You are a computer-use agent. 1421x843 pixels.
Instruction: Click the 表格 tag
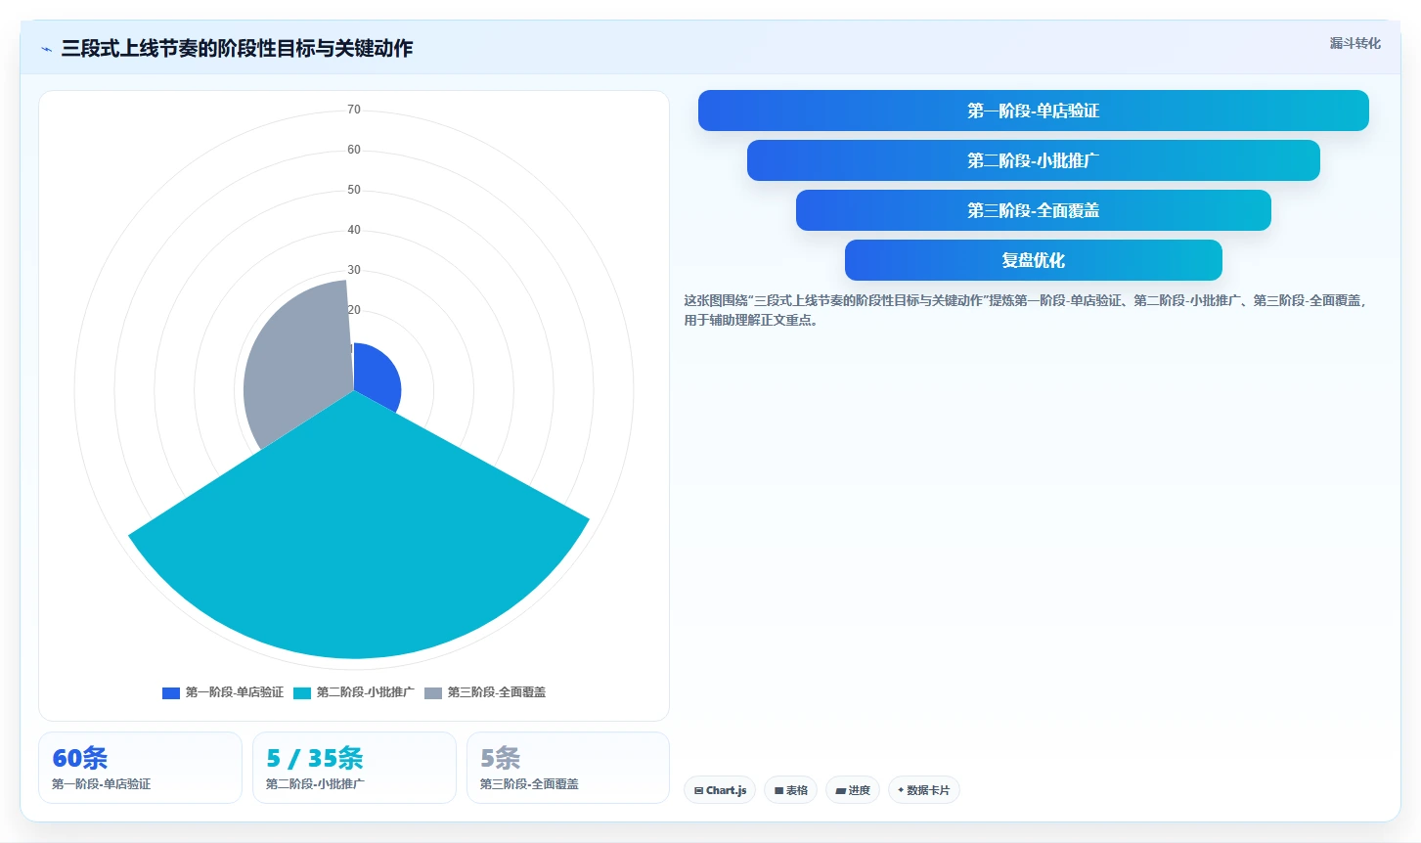790,790
